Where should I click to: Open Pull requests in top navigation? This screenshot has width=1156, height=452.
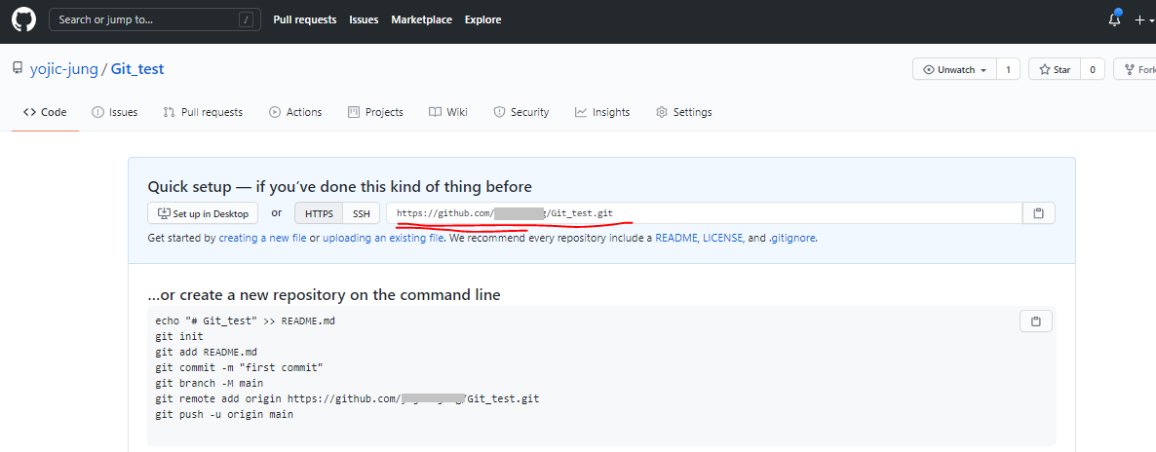click(304, 19)
